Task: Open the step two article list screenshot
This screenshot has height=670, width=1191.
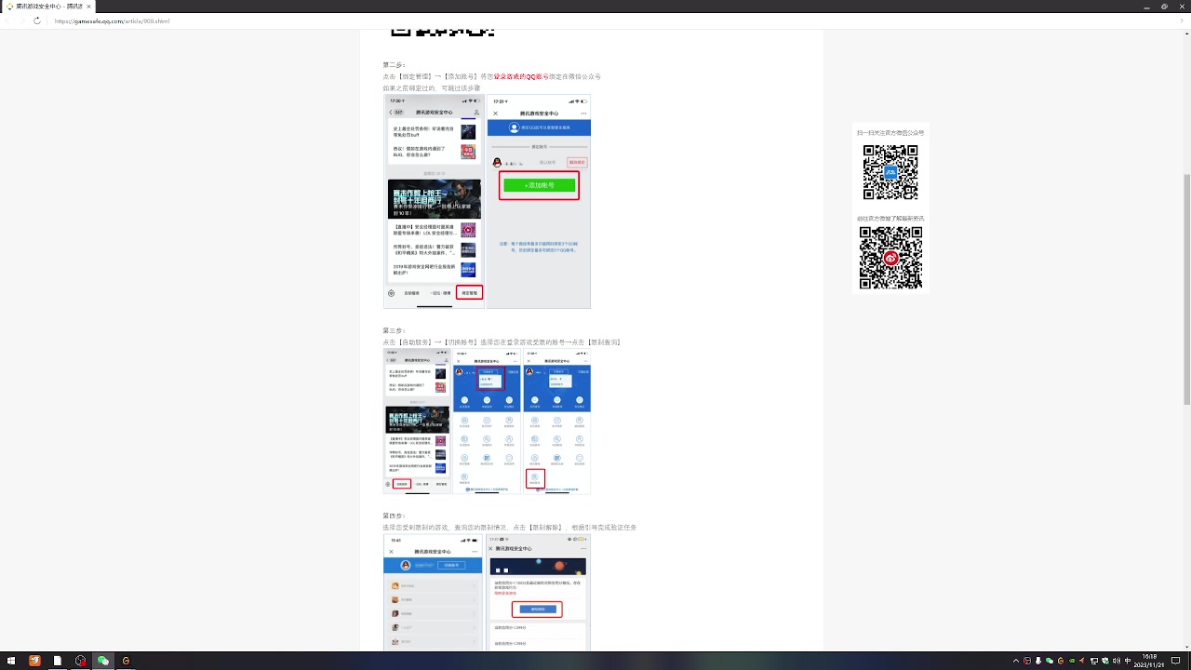Action: (435, 201)
